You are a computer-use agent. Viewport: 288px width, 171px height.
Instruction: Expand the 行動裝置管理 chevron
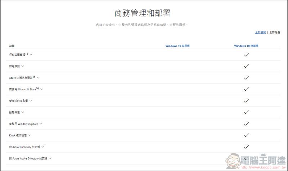[31, 55]
